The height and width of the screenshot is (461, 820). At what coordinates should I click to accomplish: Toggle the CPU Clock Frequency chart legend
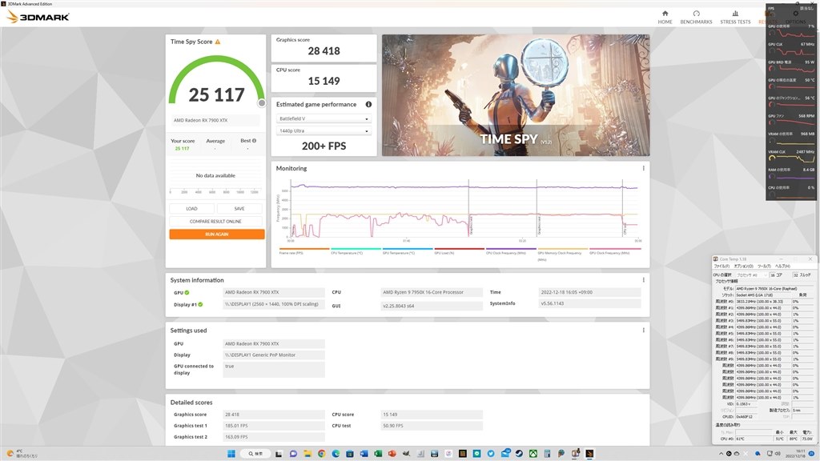(x=511, y=251)
